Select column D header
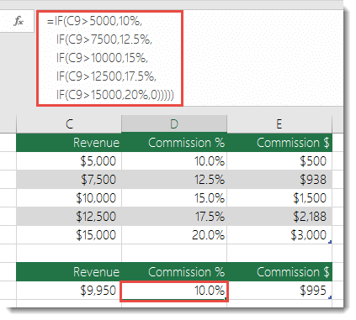The image size is (356, 320). [174, 123]
